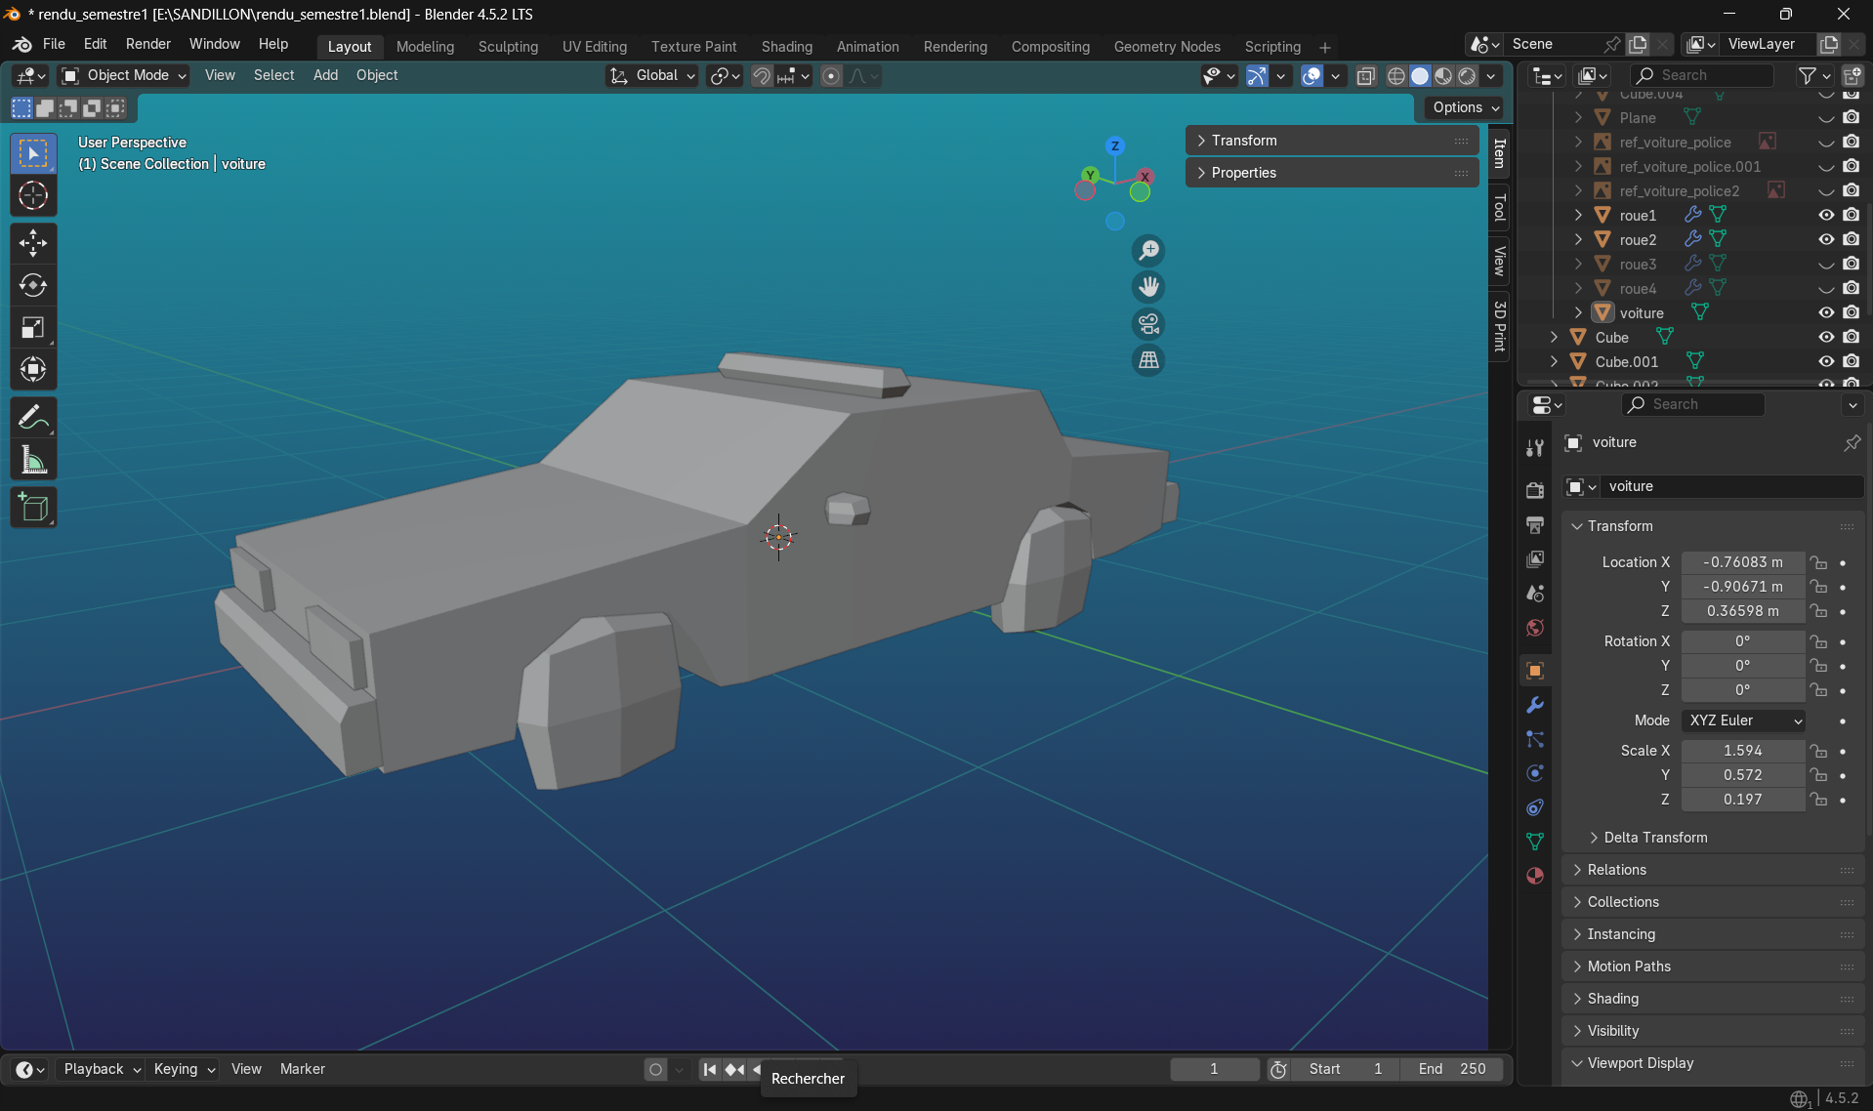Viewport: 1873px width, 1111px height.
Task: Open the Modifier Properties tab (wrench icon)
Action: tap(1534, 704)
